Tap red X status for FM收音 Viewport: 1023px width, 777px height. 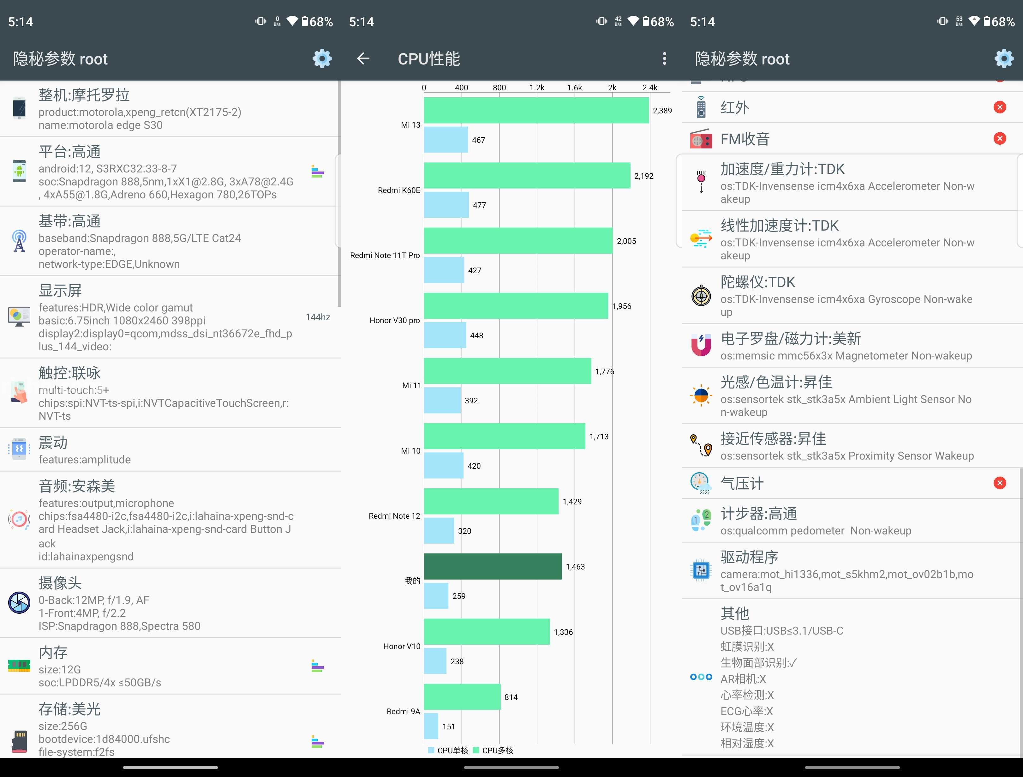click(999, 138)
